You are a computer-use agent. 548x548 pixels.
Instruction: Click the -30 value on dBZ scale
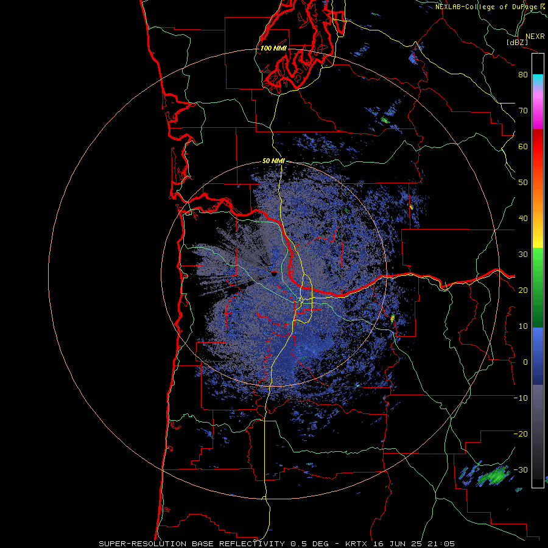tap(521, 470)
